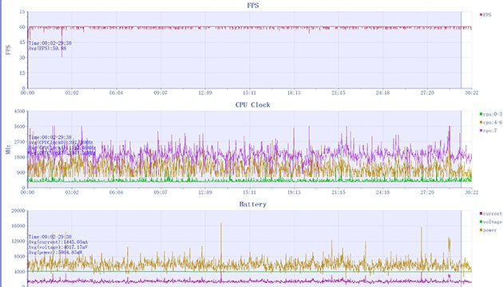Select the 21:15 tick under CPU Clock chart
The width and height of the screenshot is (503, 287).
click(x=338, y=192)
